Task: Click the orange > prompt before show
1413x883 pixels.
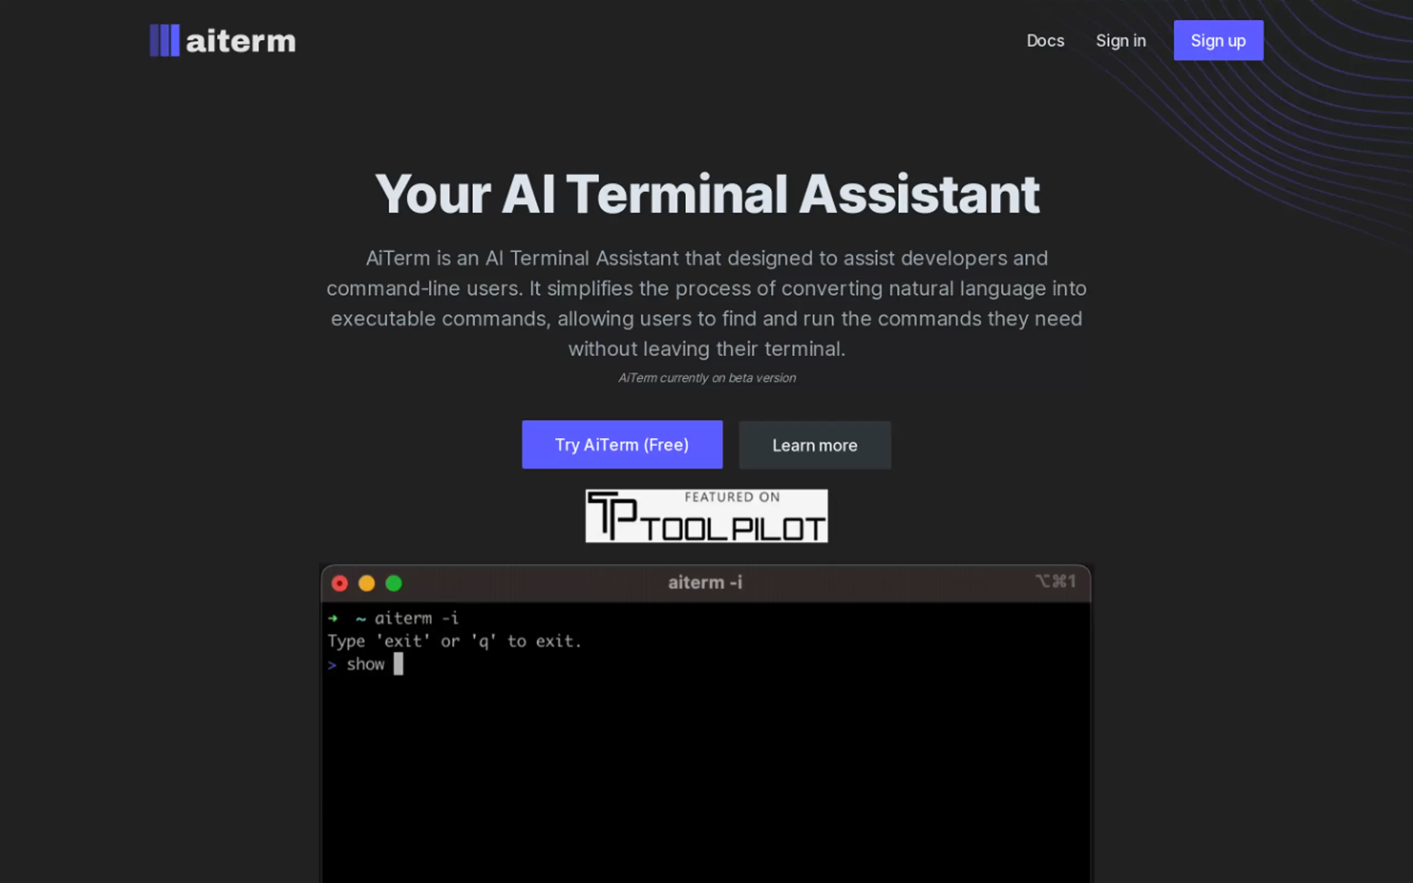Action: coord(332,664)
